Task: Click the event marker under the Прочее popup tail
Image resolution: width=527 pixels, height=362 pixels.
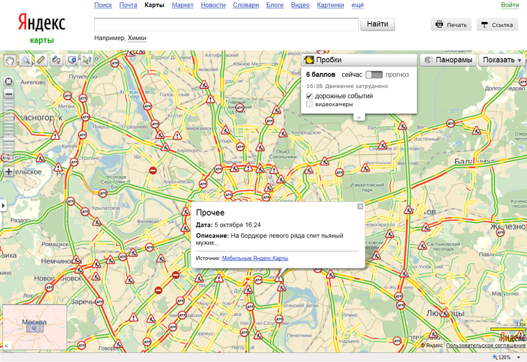Action: click(278, 278)
